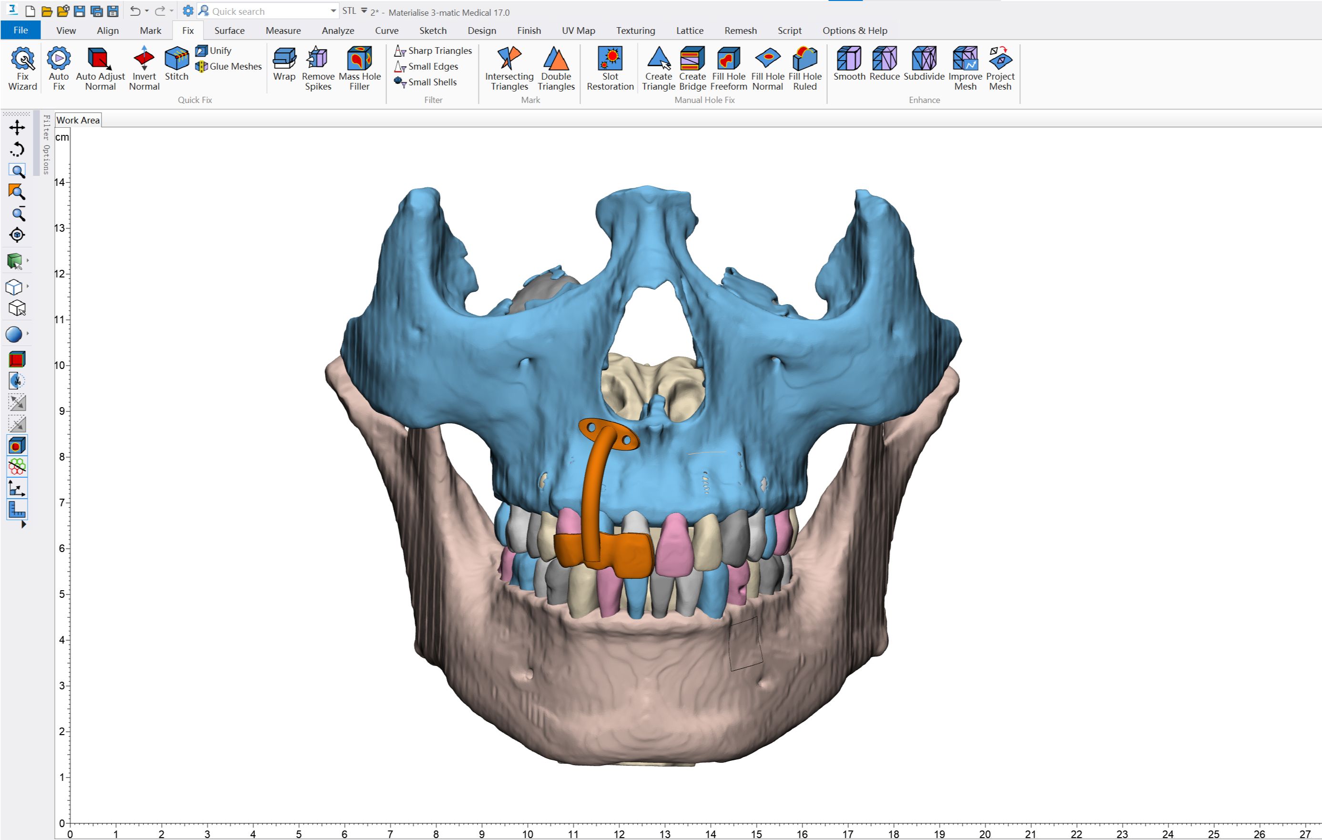Image resolution: width=1322 pixels, height=840 pixels.
Task: Select the Stitch tool
Action: (x=176, y=64)
